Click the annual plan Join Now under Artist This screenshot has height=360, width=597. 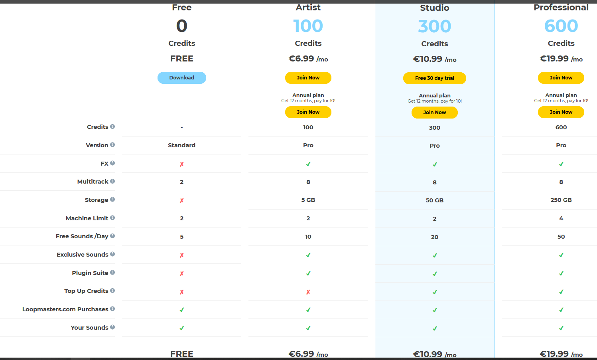click(308, 112)
